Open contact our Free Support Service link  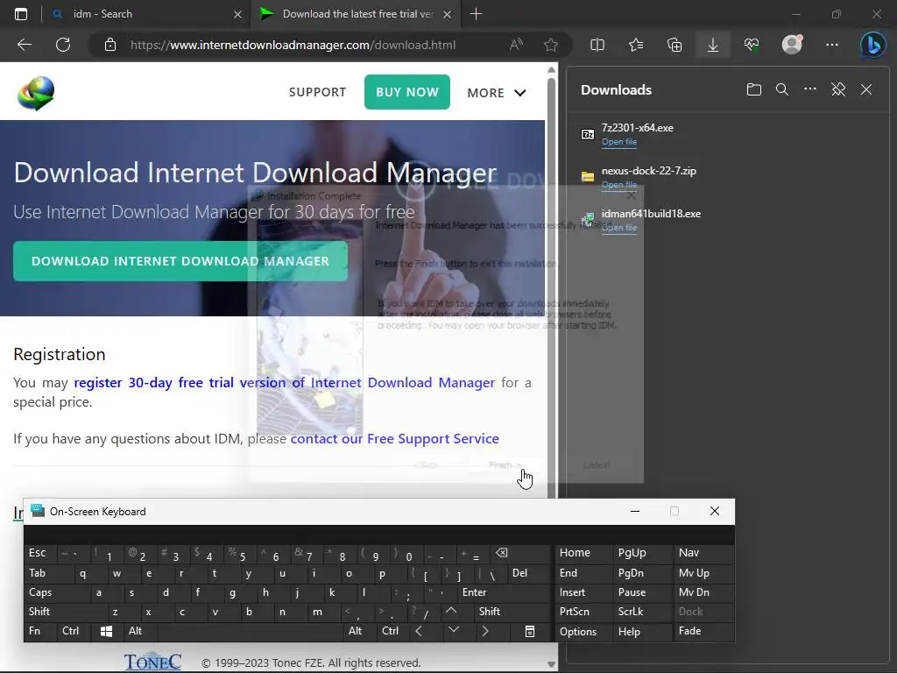(x=395, y=438)
